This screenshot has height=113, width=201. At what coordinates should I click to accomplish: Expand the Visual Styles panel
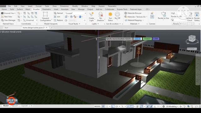pyautogui.click(x=74, y=24)
